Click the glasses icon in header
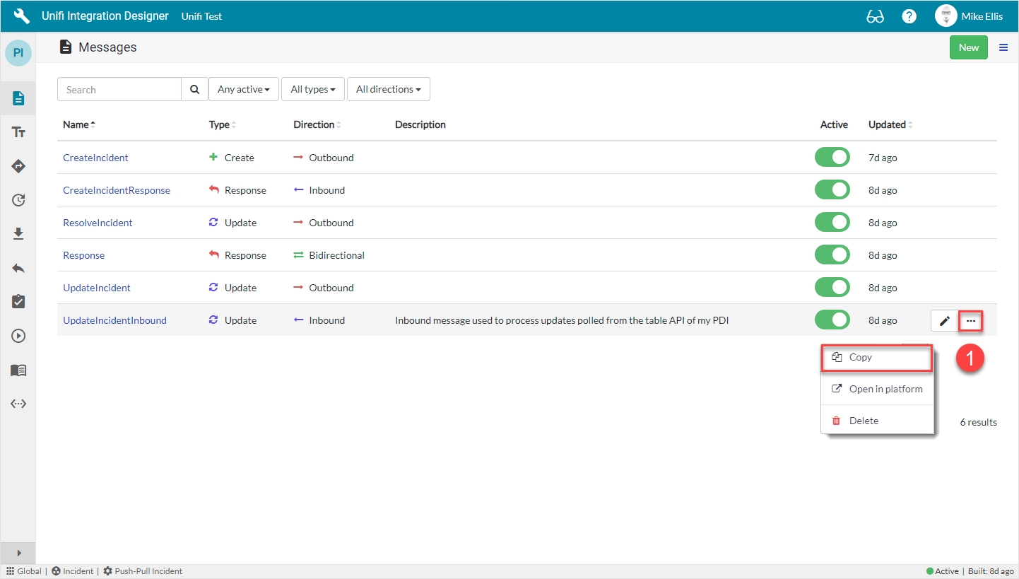 875,16
